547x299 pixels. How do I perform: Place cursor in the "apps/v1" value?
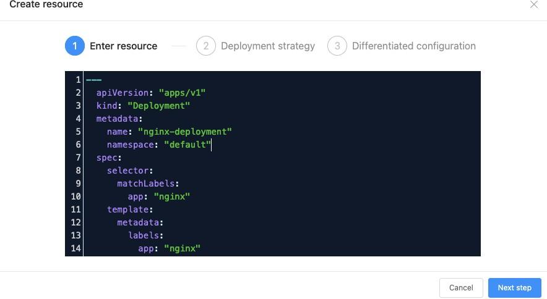tap(182, 93)
